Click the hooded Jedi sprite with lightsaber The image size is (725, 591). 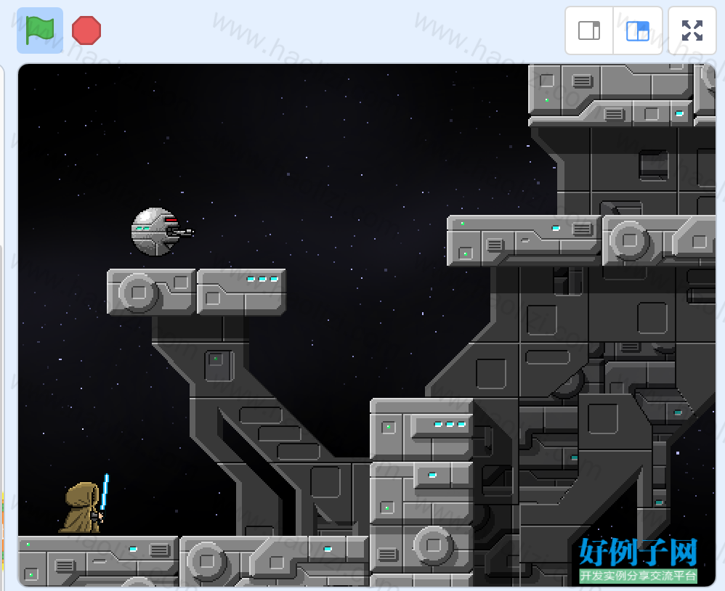tap(84, 504)
